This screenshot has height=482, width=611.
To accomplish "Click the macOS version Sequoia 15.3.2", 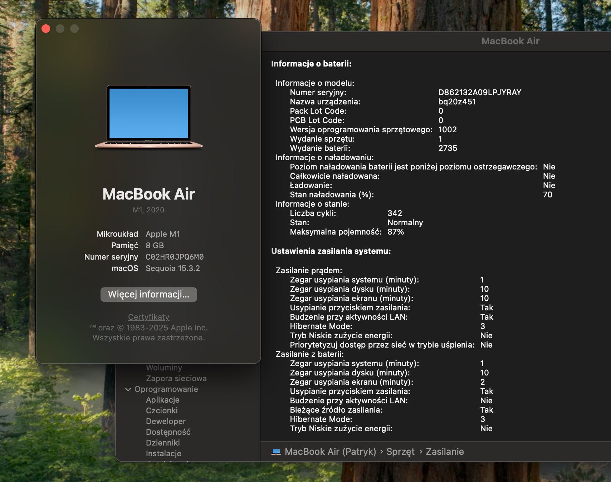I will (x=173, y=268).
